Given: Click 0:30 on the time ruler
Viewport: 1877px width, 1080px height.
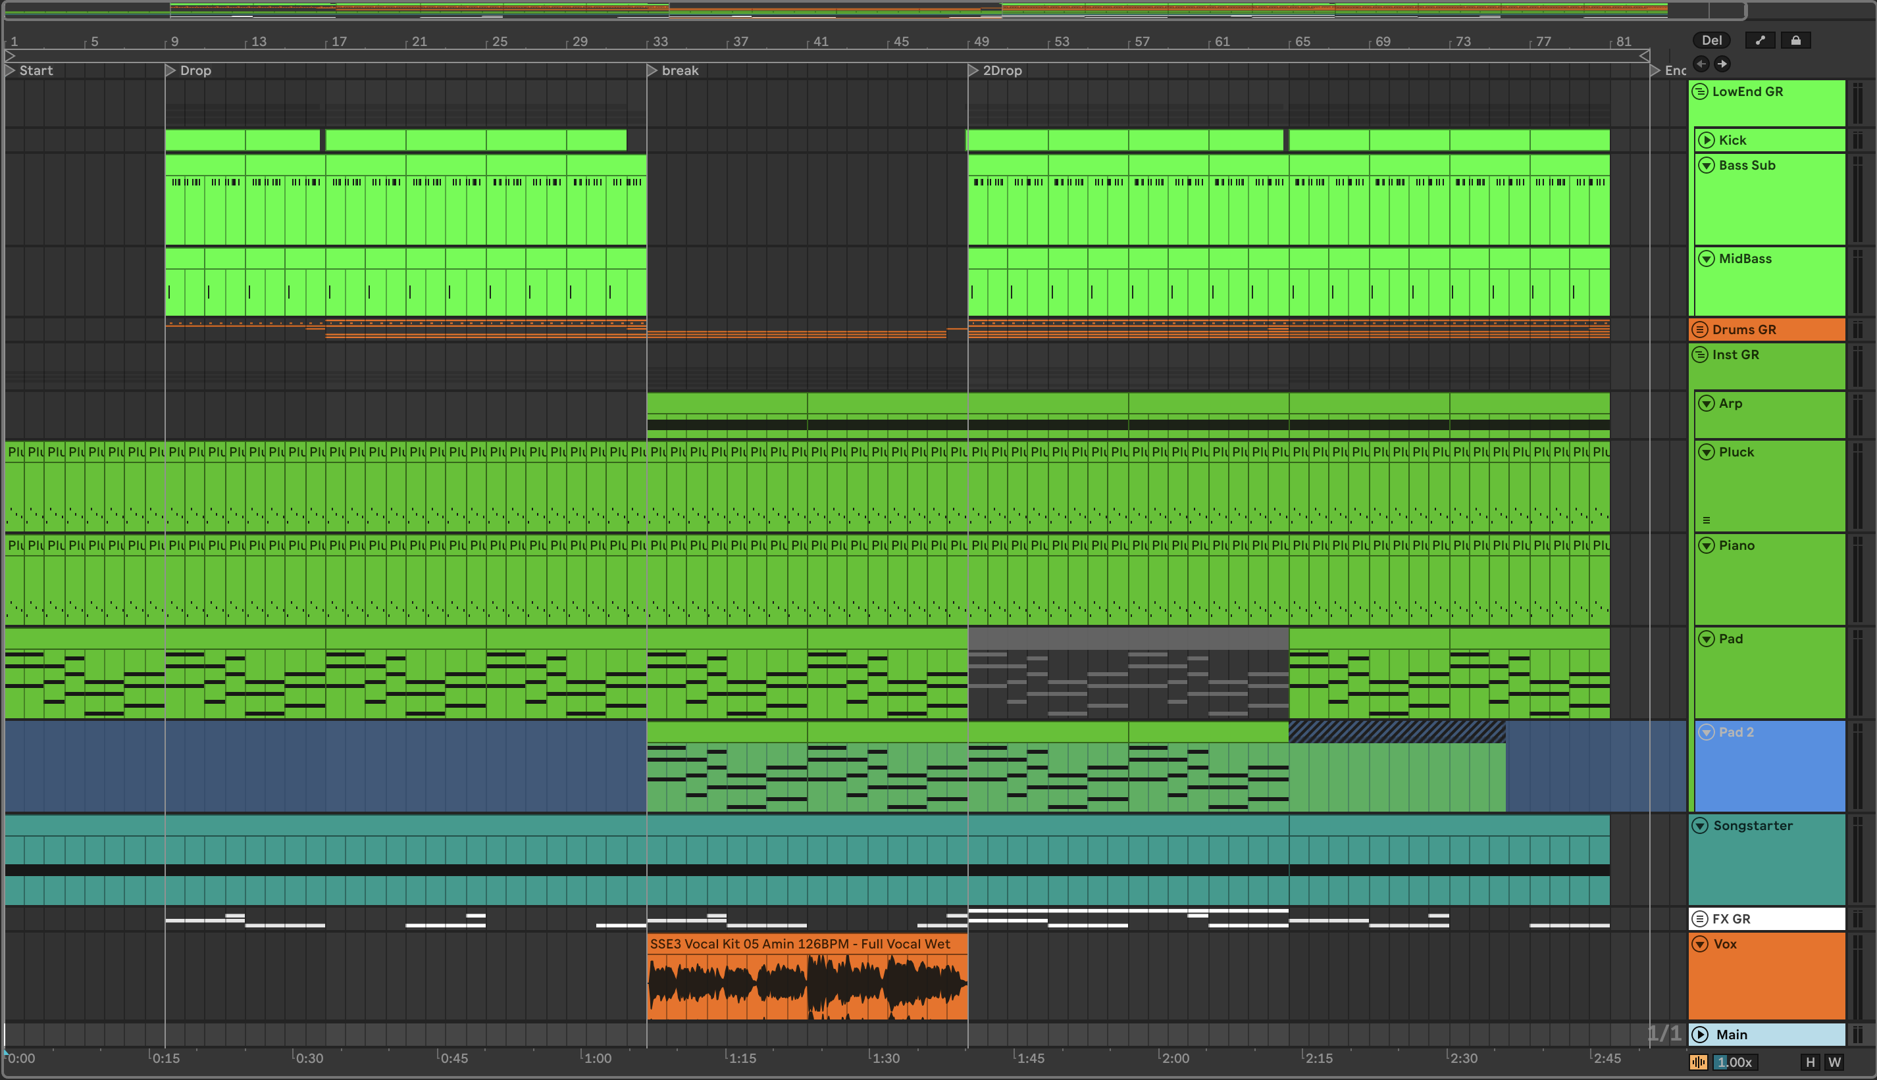Looking at the screenshot, I should pos(309,1058).
